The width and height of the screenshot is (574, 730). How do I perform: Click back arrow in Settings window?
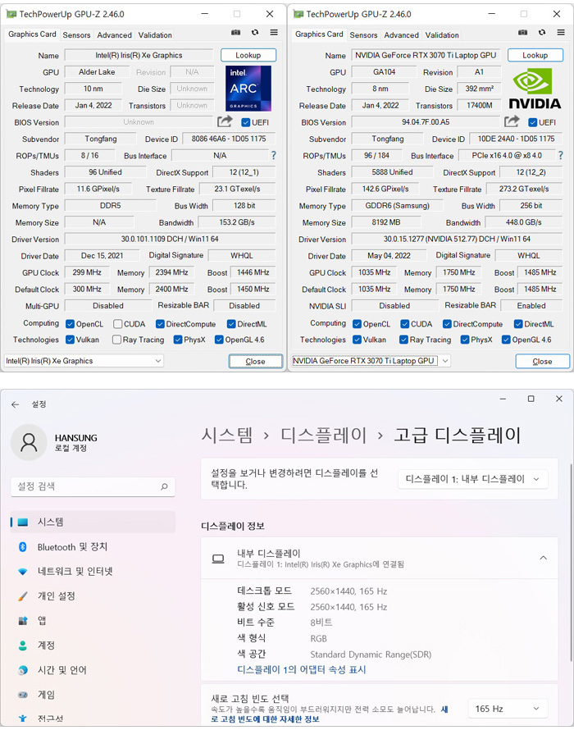pyautogui.click(x=16, y=404)
